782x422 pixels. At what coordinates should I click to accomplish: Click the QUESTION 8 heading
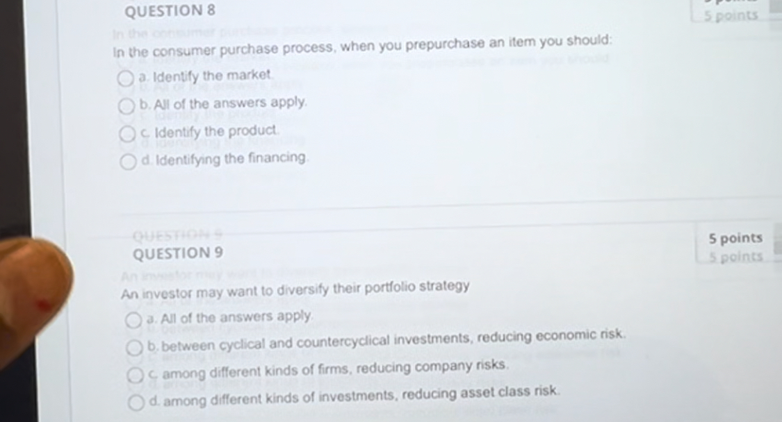pyautogui.click(x=169, y=11)
